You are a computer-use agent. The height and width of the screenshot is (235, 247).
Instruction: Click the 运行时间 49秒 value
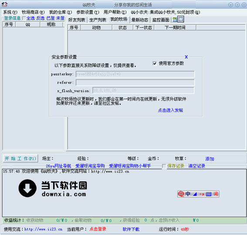point(185,229)
